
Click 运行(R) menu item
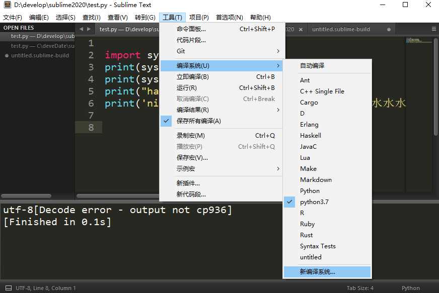point(221,88)
